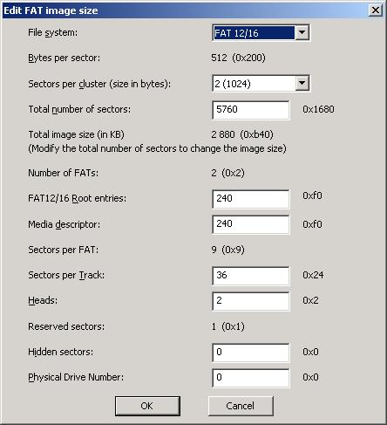Screen dimensions: 387x425
Task: Open the File system dropdown arrow
Action: pos(302,32)
